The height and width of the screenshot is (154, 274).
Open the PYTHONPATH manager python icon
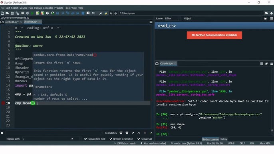(x=106, y=13)
